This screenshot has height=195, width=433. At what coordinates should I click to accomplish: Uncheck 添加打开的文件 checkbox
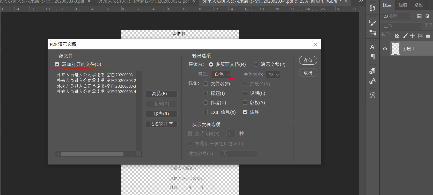[x=57, y=64]
